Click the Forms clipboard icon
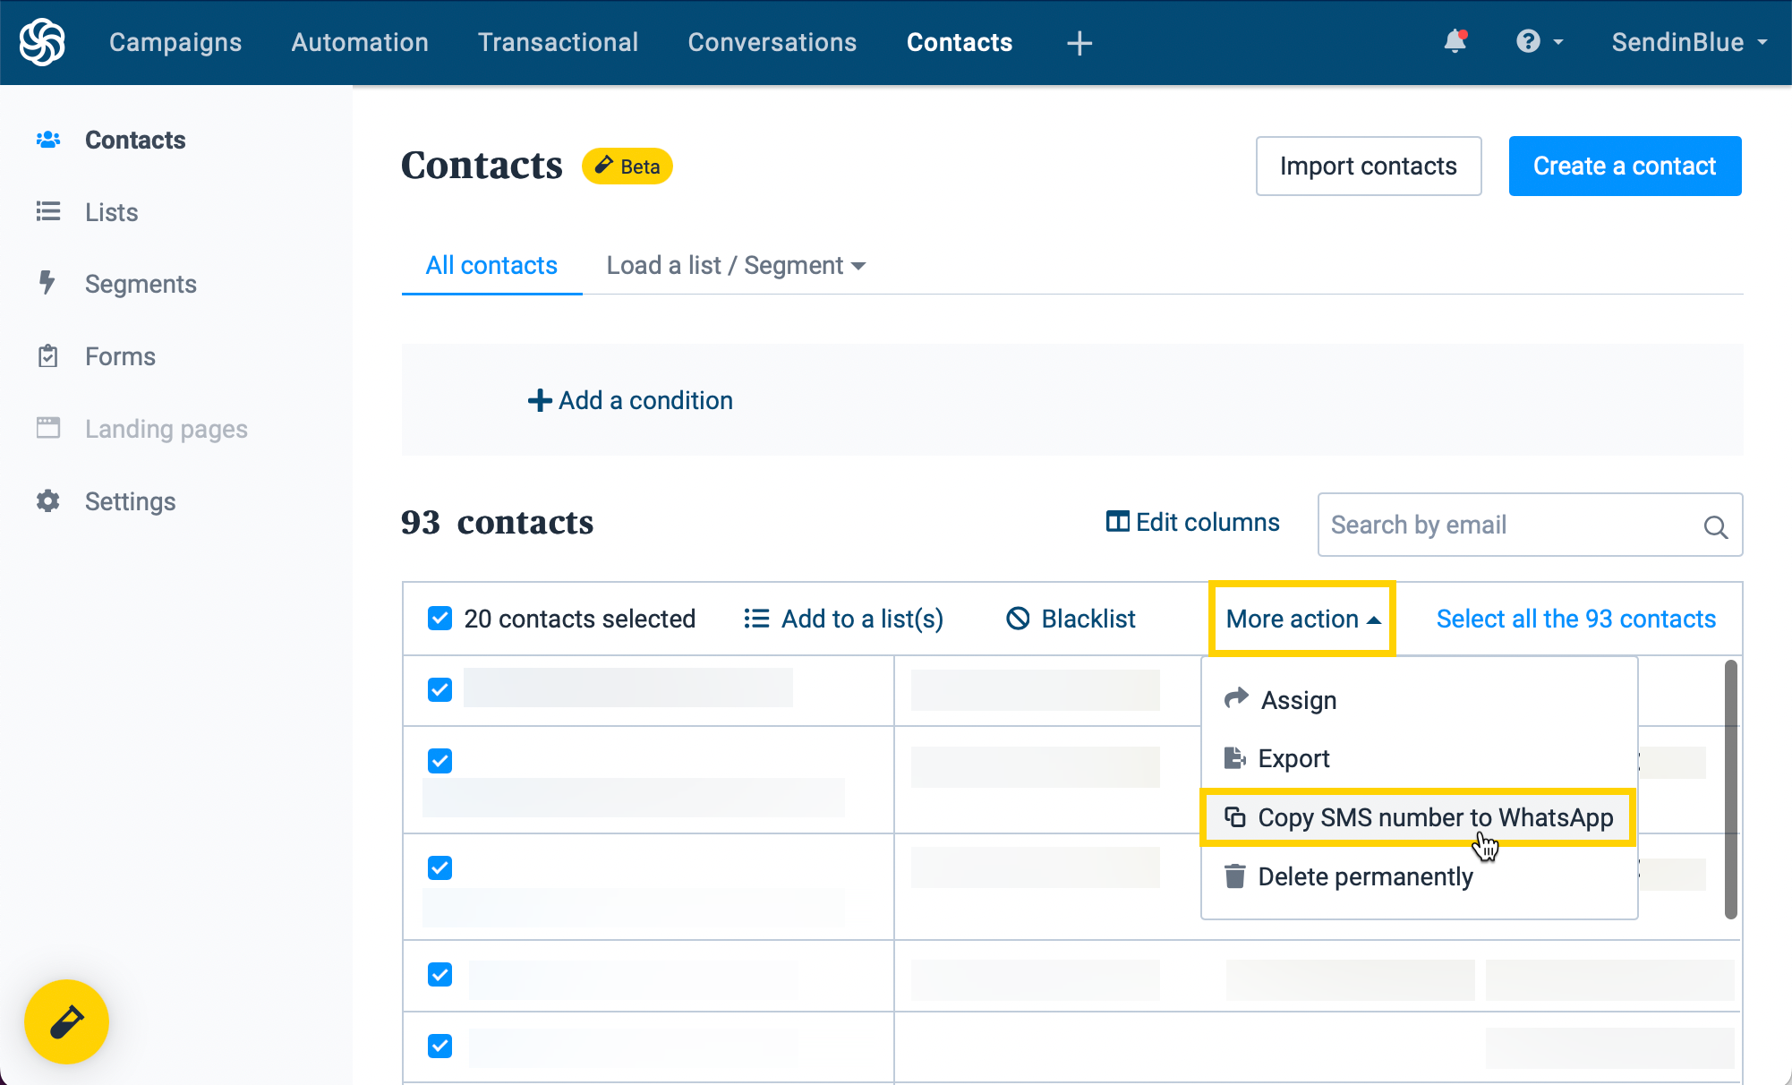The image size is (1792, 1085). (x=48, y=355)
